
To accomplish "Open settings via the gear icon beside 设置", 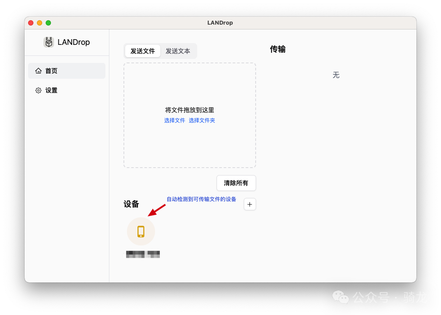I will (x=38, y=90).
